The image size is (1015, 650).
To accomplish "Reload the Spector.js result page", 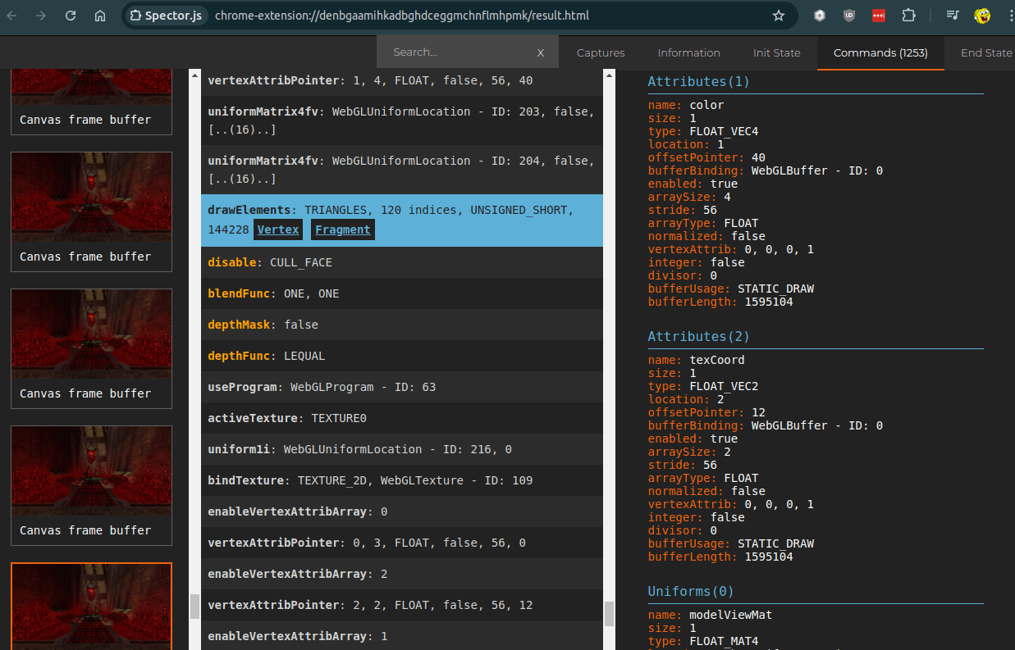I will [x=71, y=16].
